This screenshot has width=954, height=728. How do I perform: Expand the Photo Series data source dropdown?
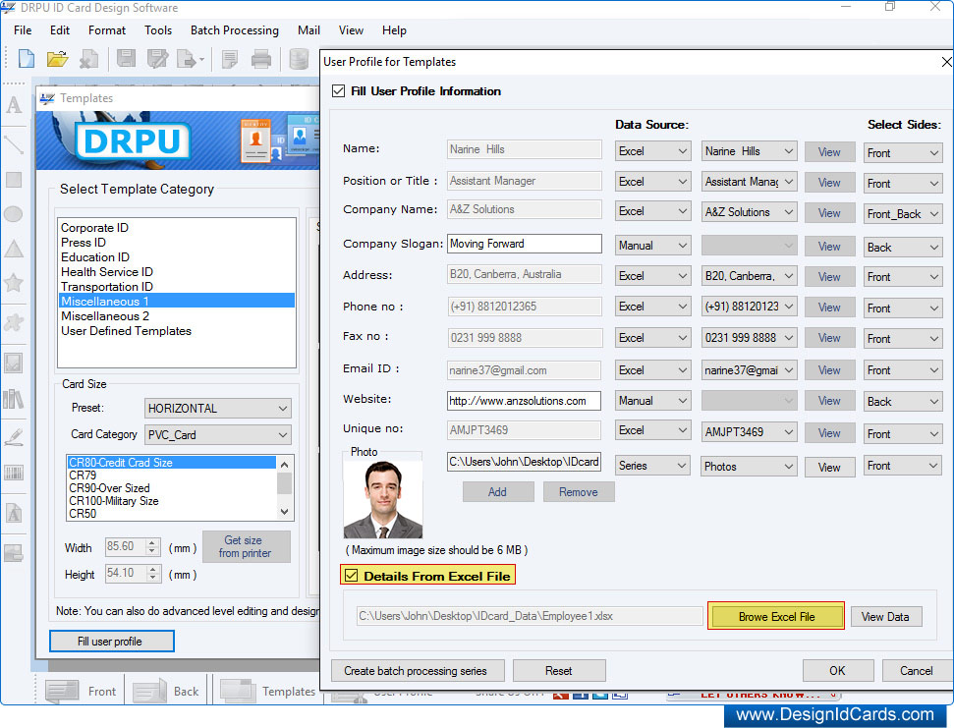tap(652, 466)
